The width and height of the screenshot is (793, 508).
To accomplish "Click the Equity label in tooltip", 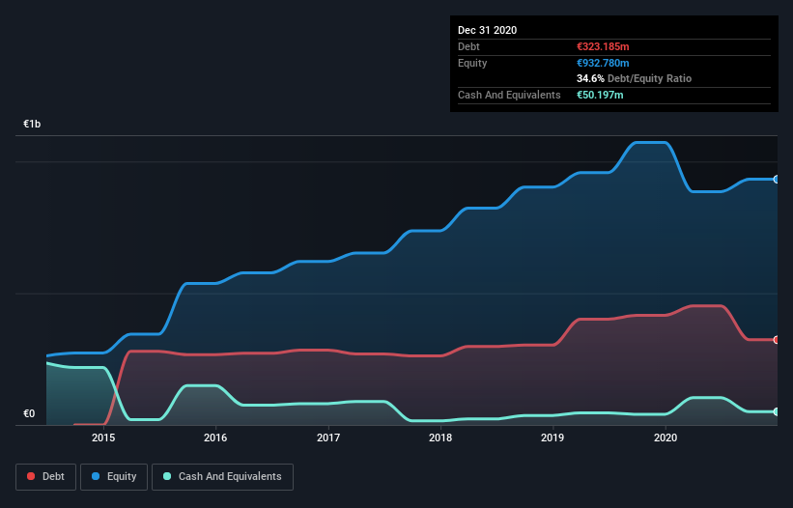I will [x=472, y=63].
